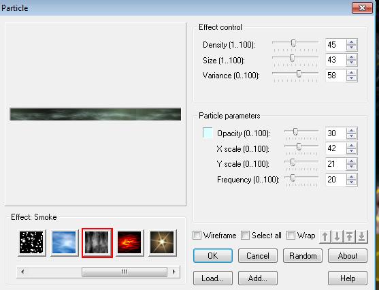Select the white dots particle effect thumbnail
The width and height of the screenshot is (379, 290).
[x=32, y=242]
